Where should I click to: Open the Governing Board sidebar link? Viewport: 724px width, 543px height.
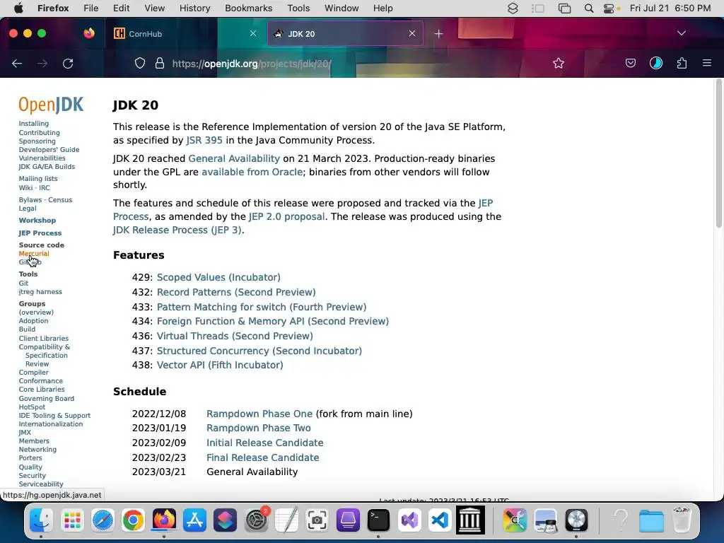46,399
